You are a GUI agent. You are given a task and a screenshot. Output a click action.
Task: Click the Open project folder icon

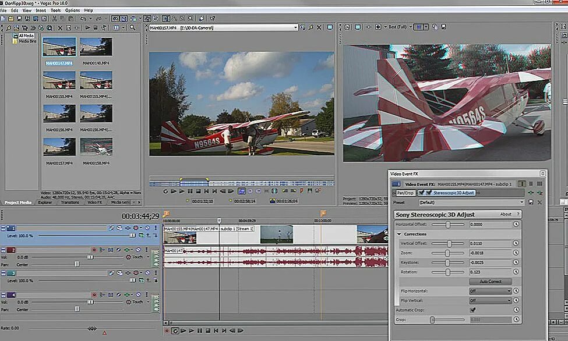(x=11, y=19)
